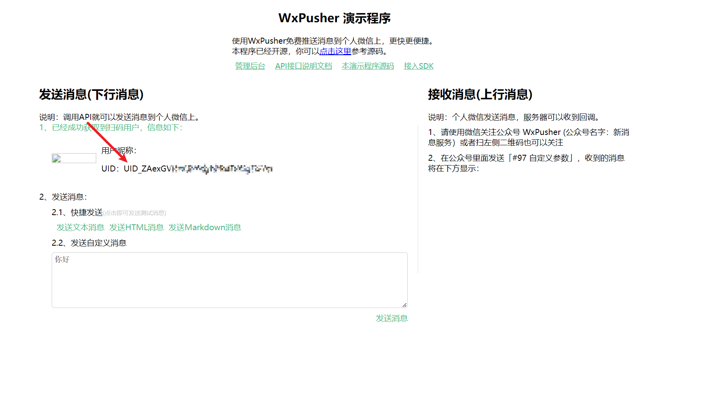Open the 本演示程序源码 link

[x=368, y=66]
